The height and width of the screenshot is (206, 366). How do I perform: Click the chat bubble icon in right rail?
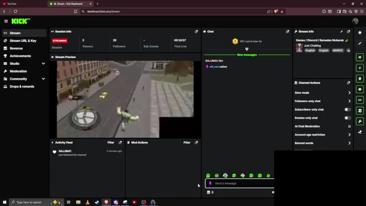coord(360,89)
